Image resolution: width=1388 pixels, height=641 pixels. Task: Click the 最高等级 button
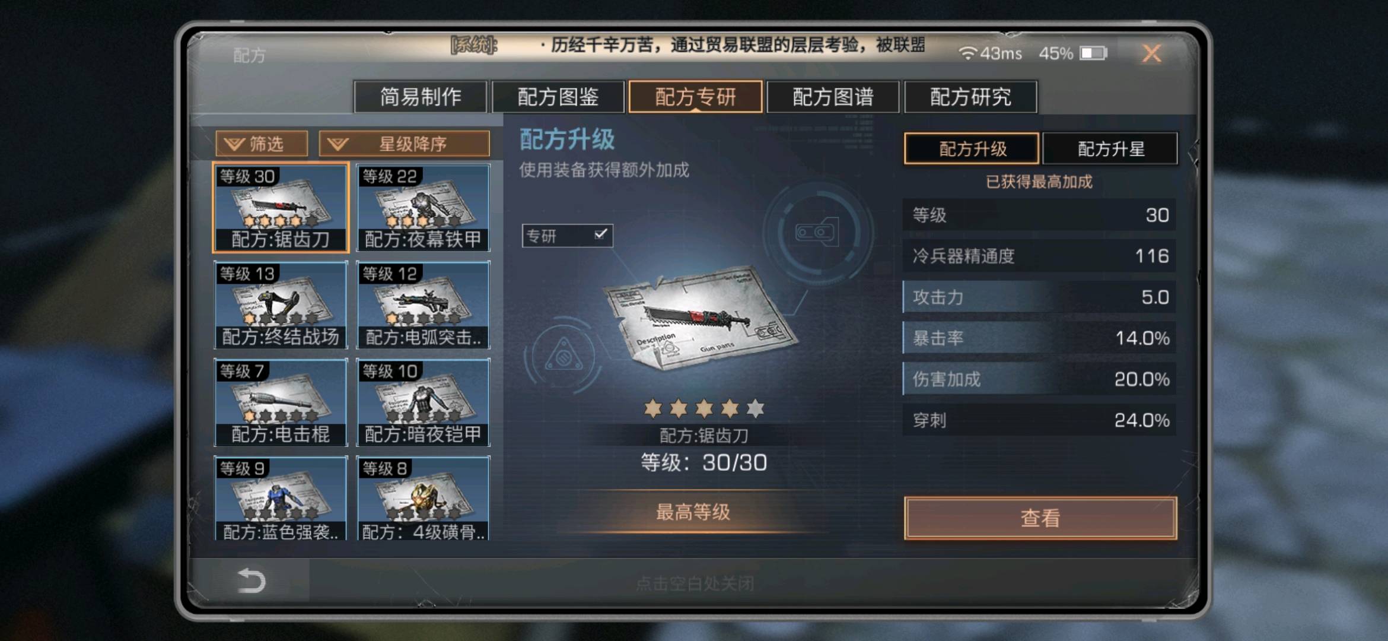point(693,512)
